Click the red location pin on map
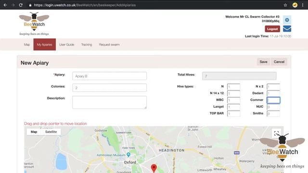The image size is (308, 173). click(154, 168)
